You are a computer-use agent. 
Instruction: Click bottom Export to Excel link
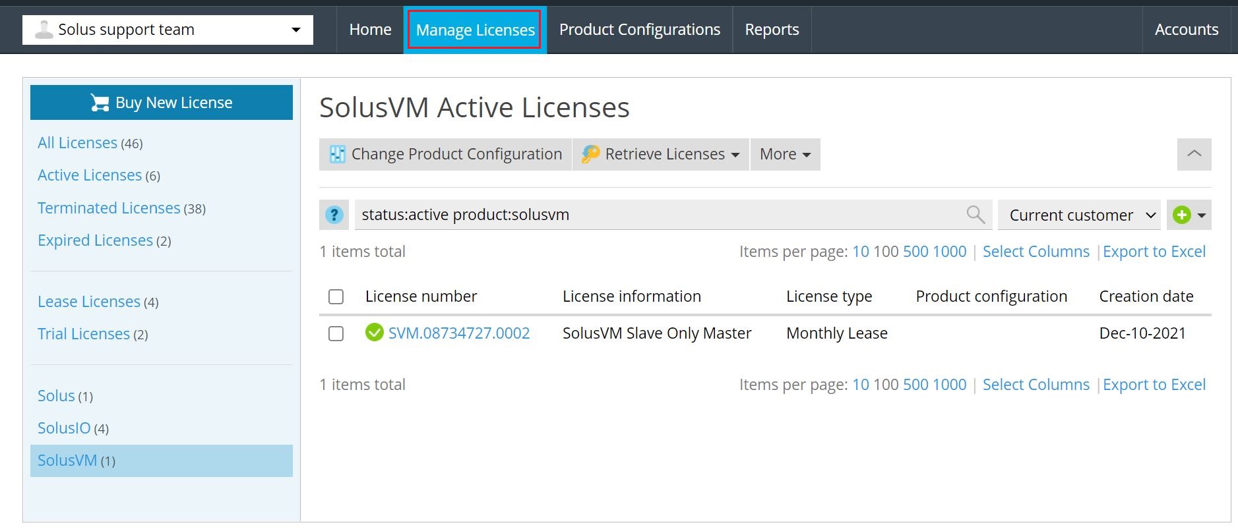(1154, 385)
